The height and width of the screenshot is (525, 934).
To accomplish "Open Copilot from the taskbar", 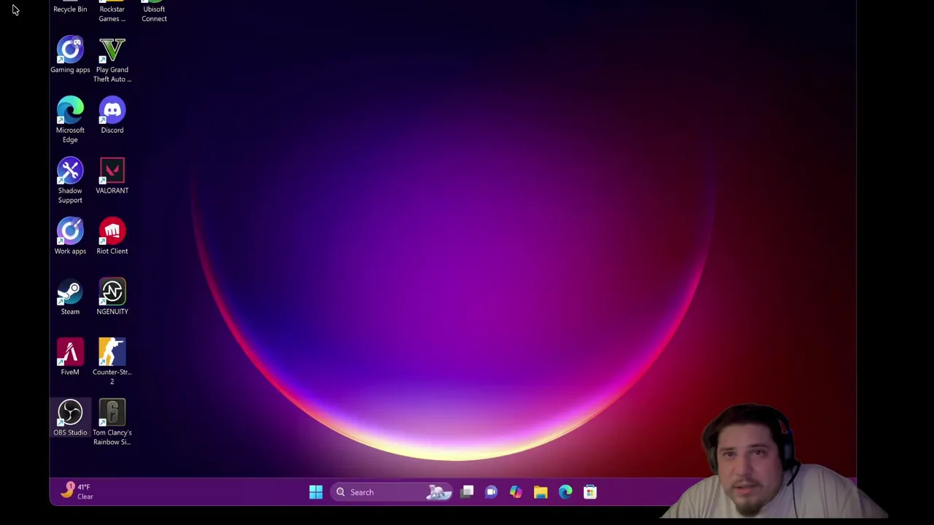I will 516,492.
